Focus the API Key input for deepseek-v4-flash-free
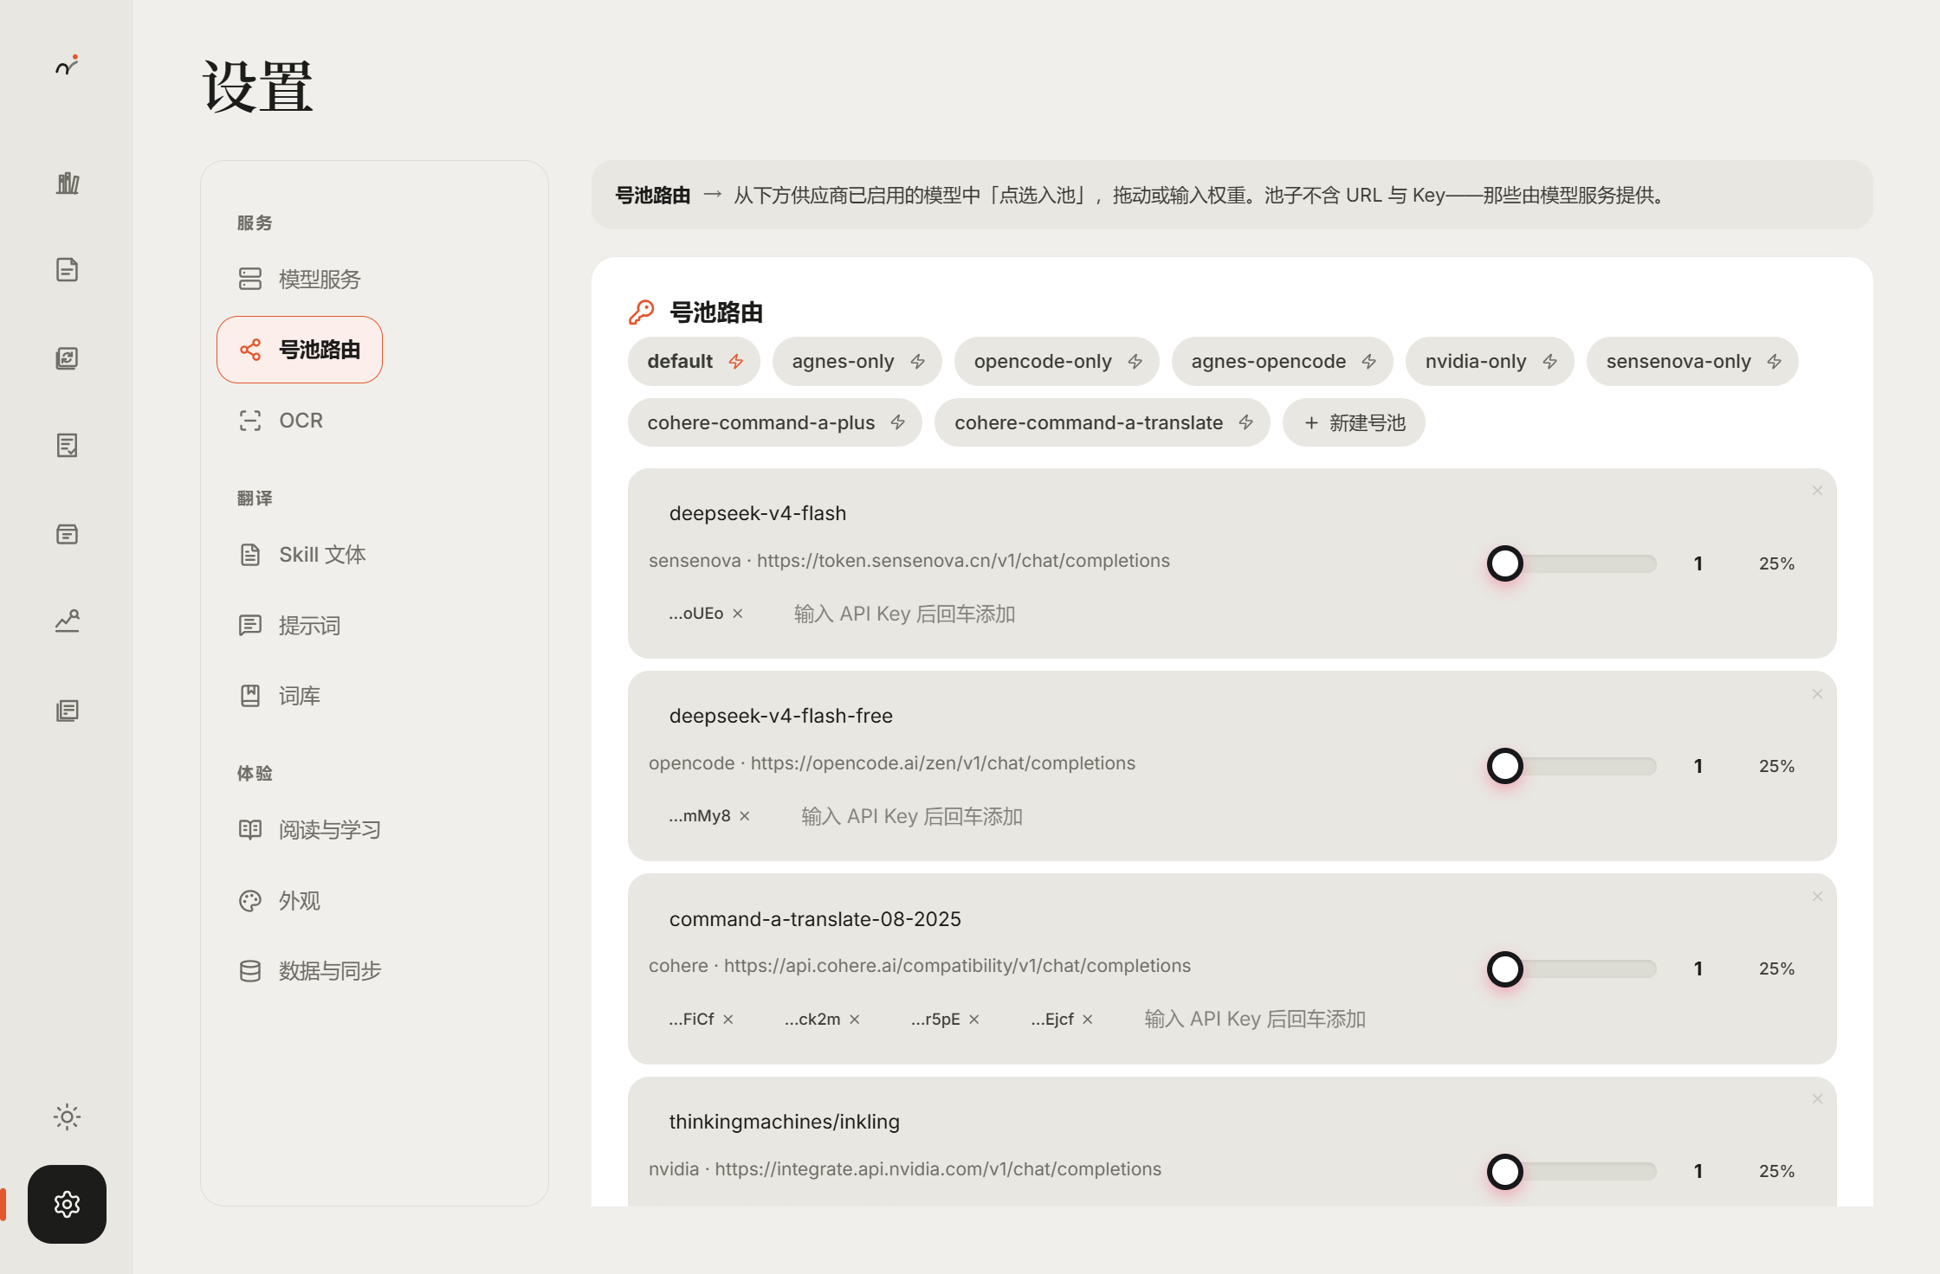1940x1274 pixels. (911, 816)
